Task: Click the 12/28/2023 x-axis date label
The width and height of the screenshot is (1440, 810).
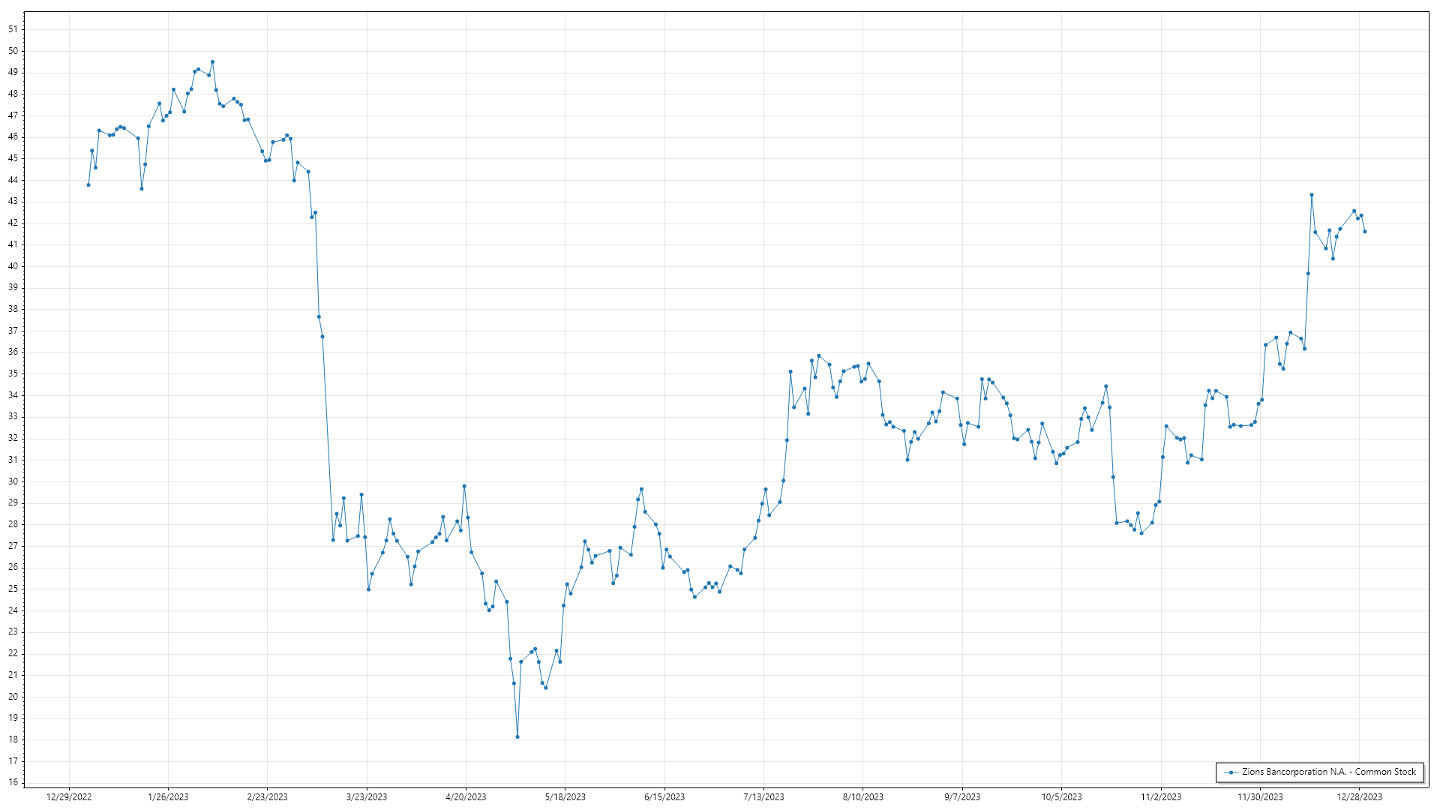Action: coord(1359,797)
